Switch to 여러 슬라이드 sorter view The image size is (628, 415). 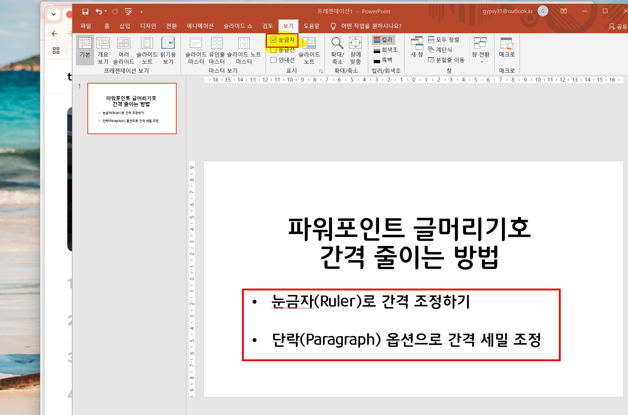click(x=124, y=51)
